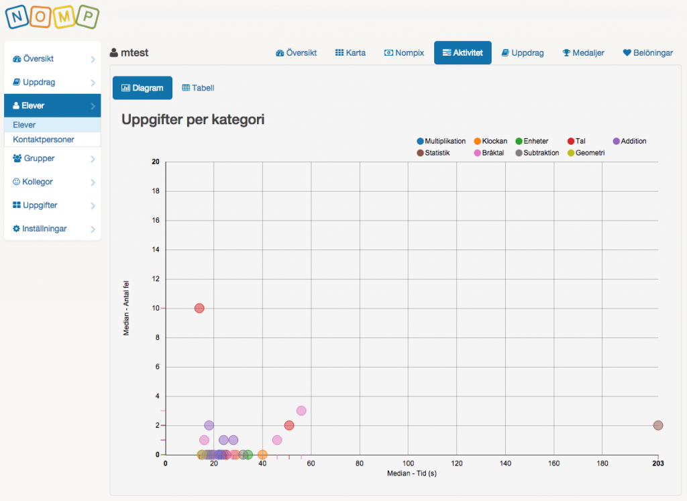This screenshot has height=501, width=687.
Task: Click the Nompix money icon
Action: click(388, 53)
